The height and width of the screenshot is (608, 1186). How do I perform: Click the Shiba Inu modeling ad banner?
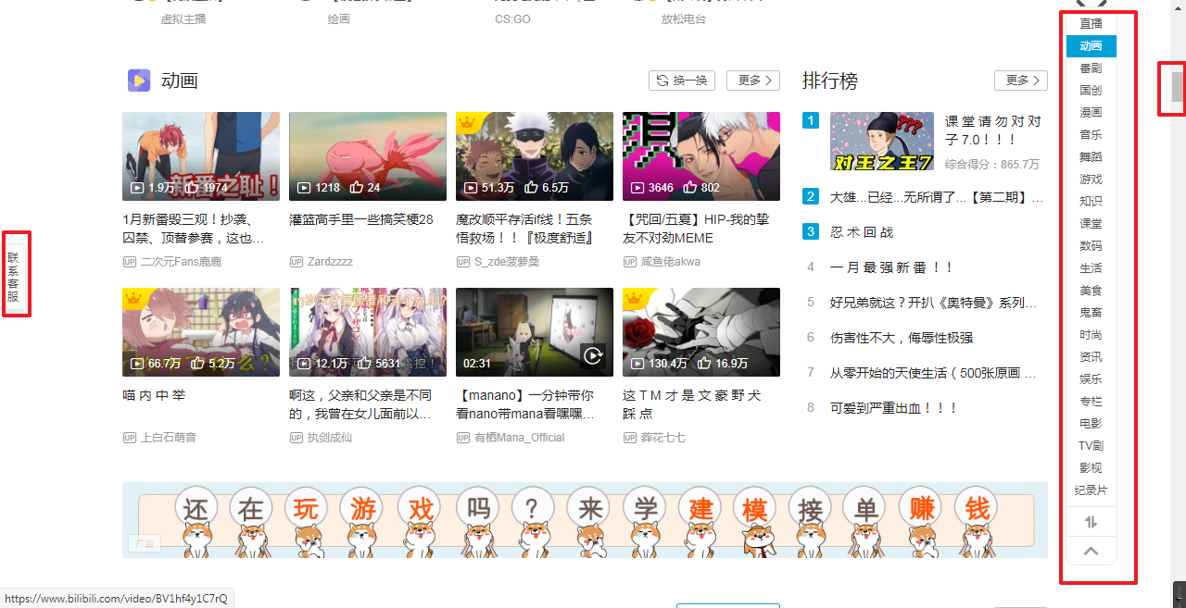pyautogui.click(x=585, y=520)
